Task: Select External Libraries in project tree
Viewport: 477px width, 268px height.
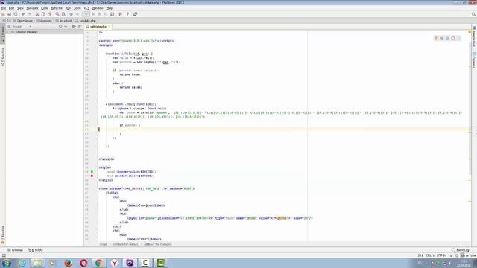Action: tap(26, 32)
